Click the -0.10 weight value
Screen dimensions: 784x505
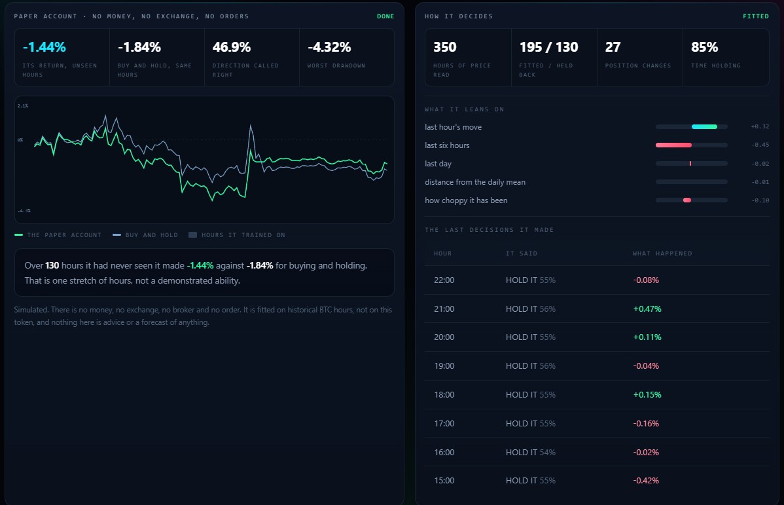coord(760,200)
